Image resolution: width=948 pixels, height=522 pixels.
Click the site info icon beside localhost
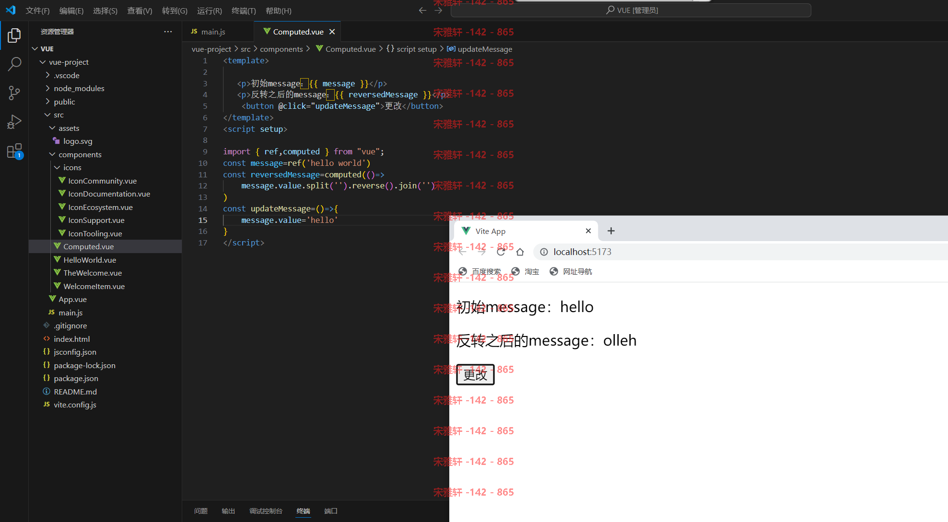click(544, 252)
